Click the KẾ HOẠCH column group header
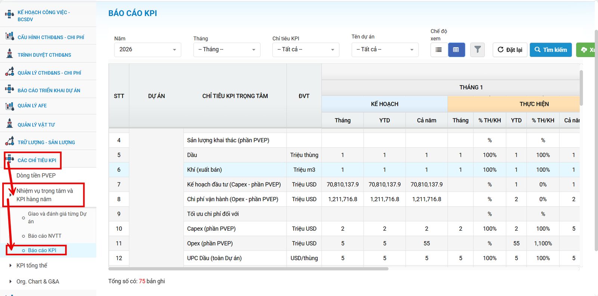Viewport: 598px width, 296px height. tap(384, 104)
